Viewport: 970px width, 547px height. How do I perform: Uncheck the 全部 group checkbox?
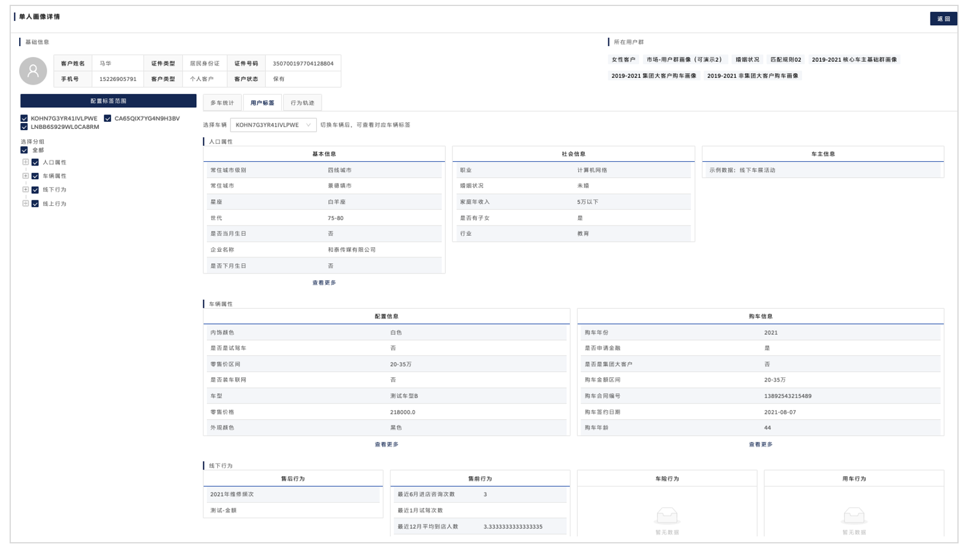(24, 151)
